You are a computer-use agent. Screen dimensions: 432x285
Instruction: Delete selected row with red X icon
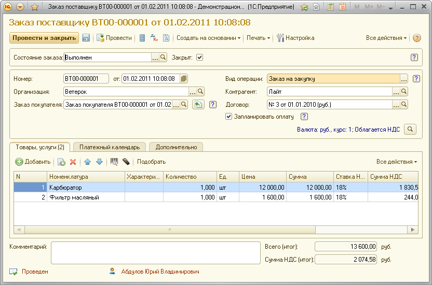tap(73, 162)
